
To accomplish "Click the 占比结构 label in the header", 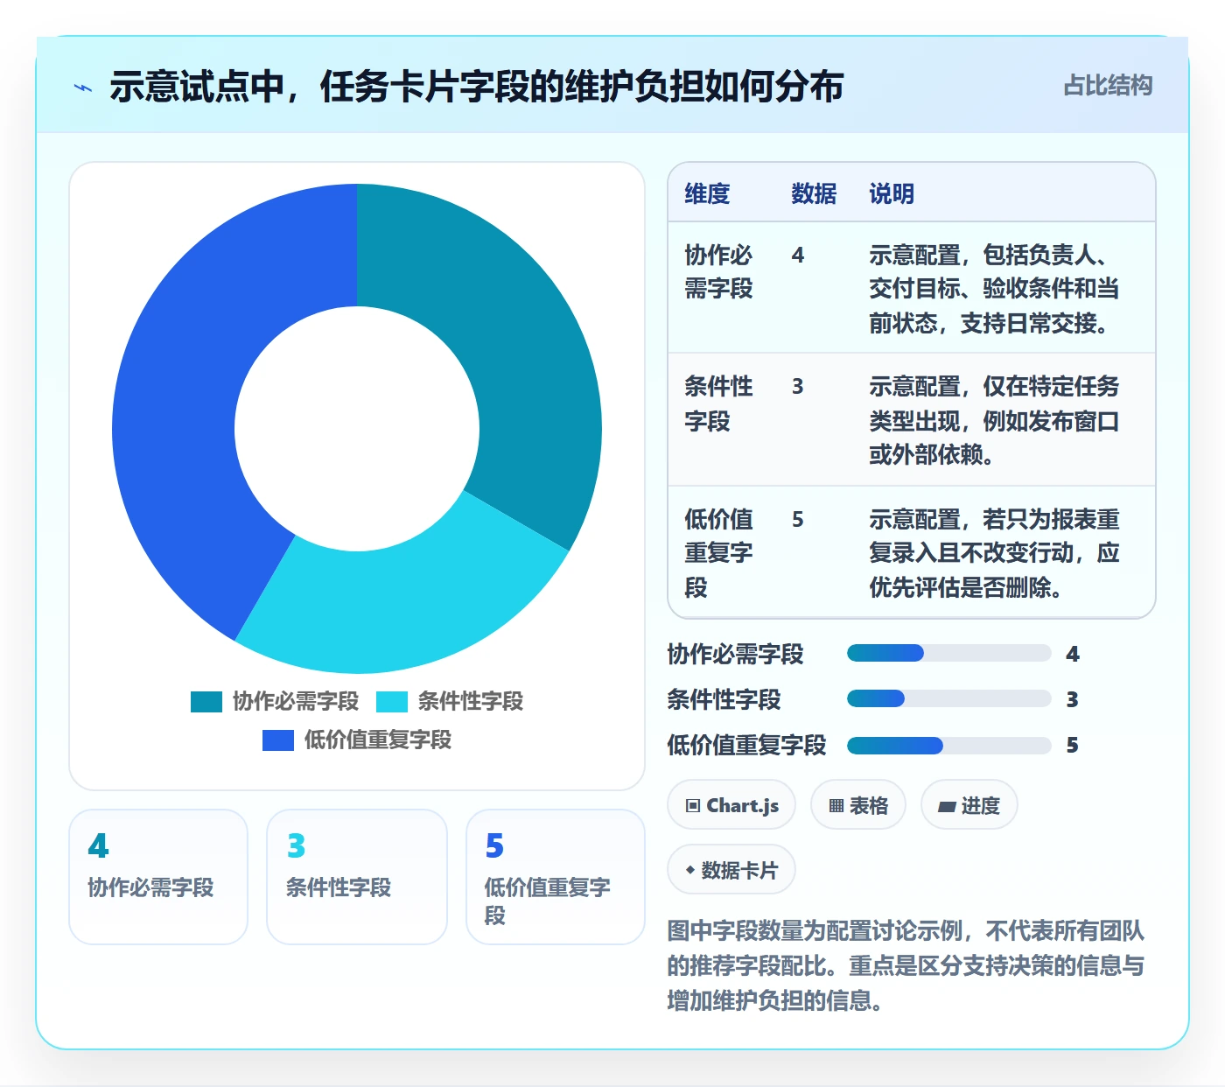I will click(x=1108, y=86).
